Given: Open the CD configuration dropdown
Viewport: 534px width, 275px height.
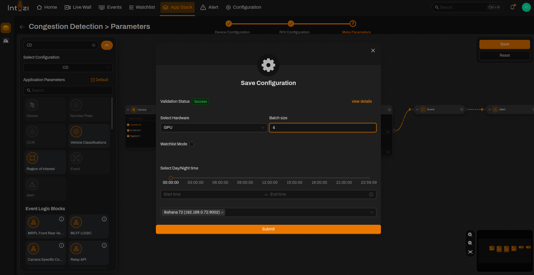Looking at the screenshot, I should point(68,68).
